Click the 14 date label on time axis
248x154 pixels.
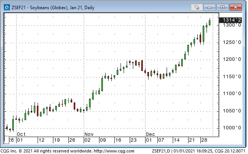point(177,140)
